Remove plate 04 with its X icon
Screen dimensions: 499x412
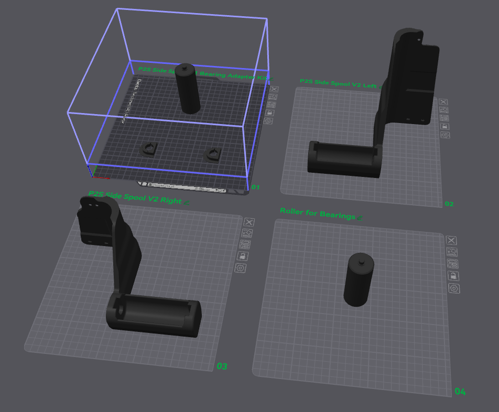coord(451,240)
